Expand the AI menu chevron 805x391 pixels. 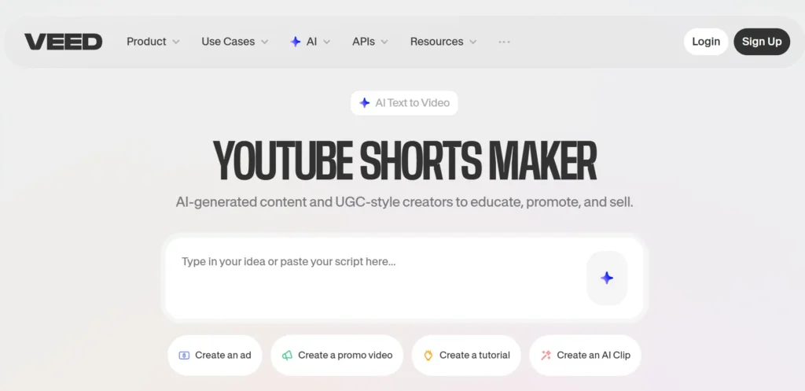(326, 42)
